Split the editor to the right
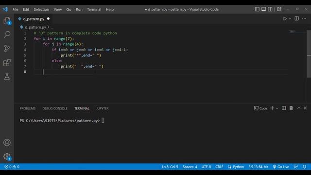The width and height of the screenshot is (311, 175). pyautogui.click(x=297, y=18)
